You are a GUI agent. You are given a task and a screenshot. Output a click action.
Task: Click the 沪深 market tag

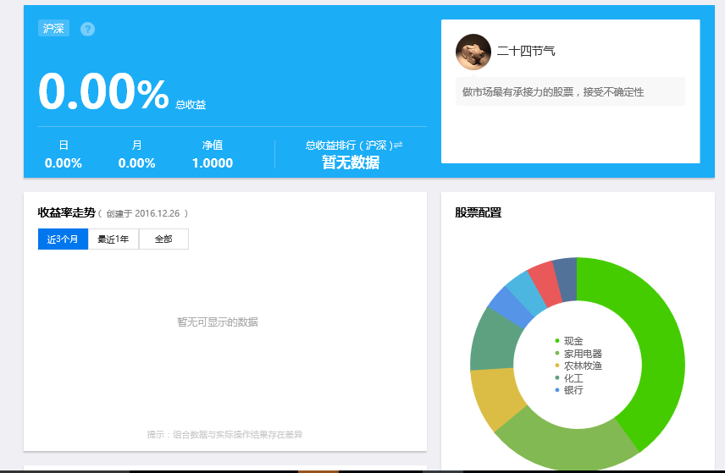tap(53, 28)
